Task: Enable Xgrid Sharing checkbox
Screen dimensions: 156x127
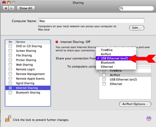Action: (10, 83)
